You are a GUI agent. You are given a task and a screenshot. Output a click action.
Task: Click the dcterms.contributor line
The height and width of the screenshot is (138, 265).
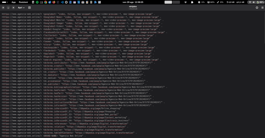(x=78, y=63)
